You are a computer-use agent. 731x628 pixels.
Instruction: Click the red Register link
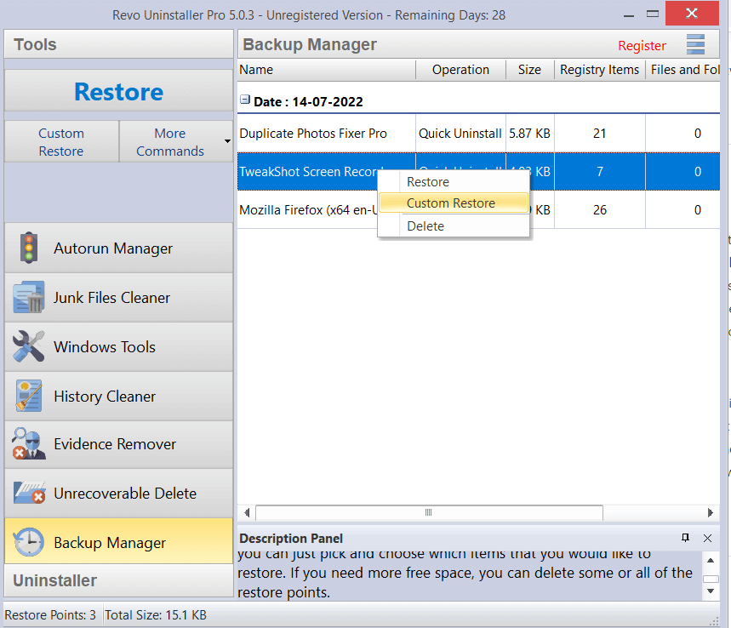(642, 46)
